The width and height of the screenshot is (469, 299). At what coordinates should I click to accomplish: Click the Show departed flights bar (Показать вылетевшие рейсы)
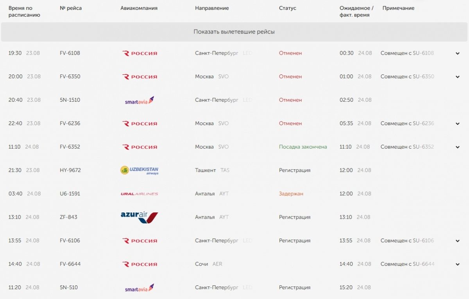pyautogui.click(x=234, y=32)
